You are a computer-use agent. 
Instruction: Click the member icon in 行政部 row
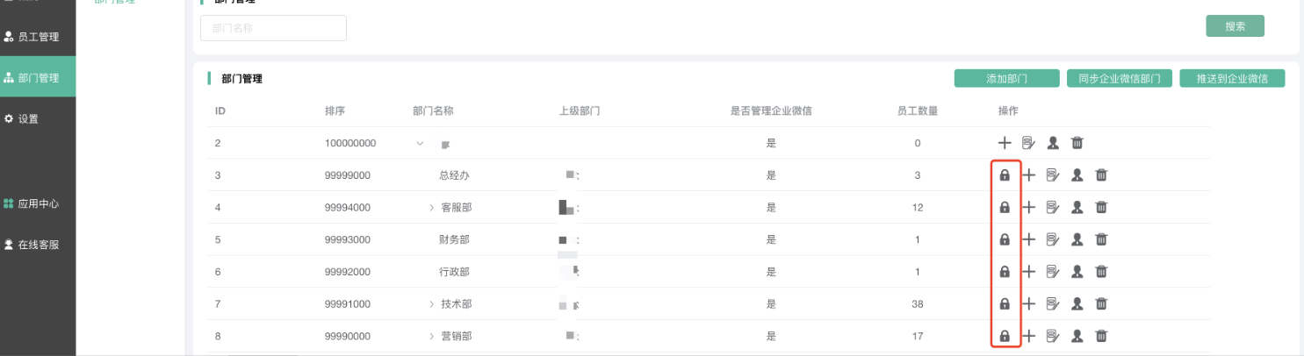tap(1077, 272)
